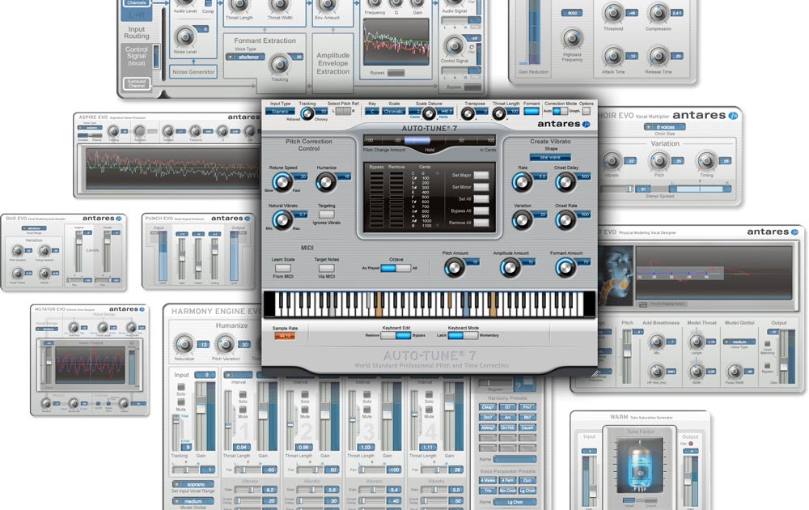The image size is (809, 510).
Task: Open the Input Type Soprano dropdown
Action: (x=280, y=111)
